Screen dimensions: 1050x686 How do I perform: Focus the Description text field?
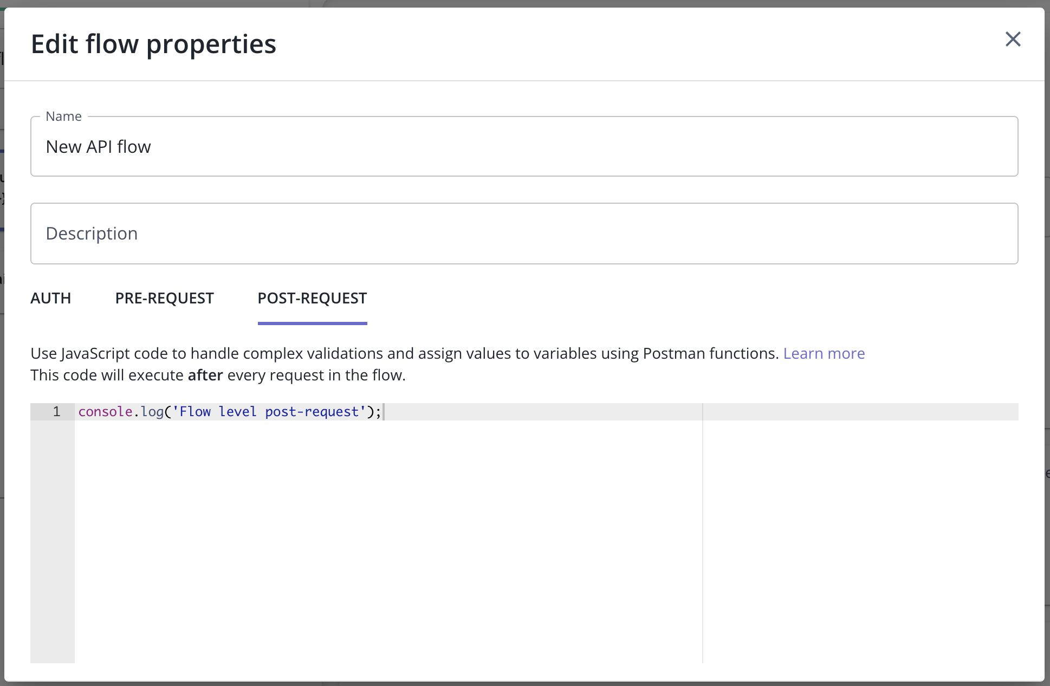523,234
